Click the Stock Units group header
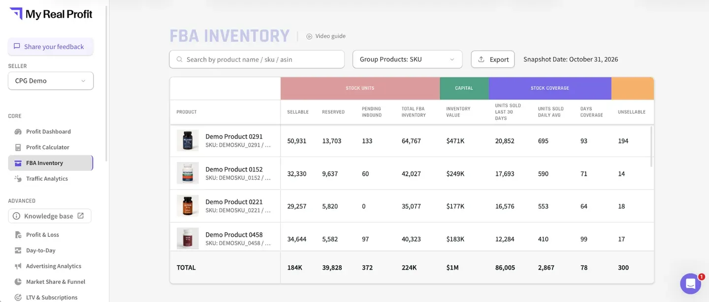 (x=360, y=88)
